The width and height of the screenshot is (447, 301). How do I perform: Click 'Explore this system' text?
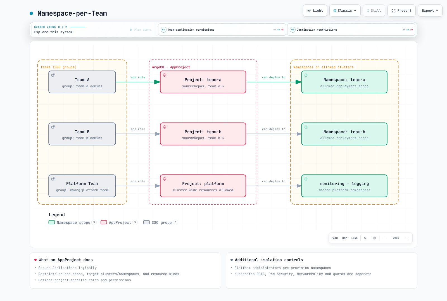point(53,32)
